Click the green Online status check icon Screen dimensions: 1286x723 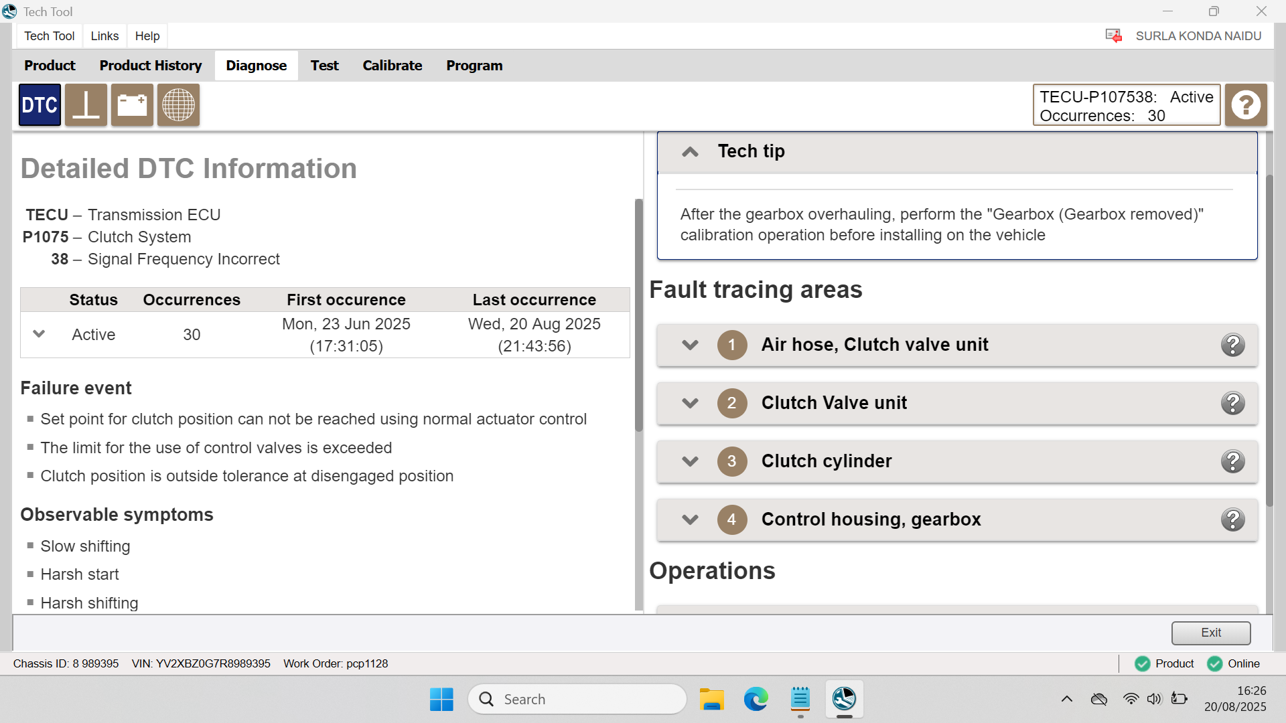tap(1214, 663)
